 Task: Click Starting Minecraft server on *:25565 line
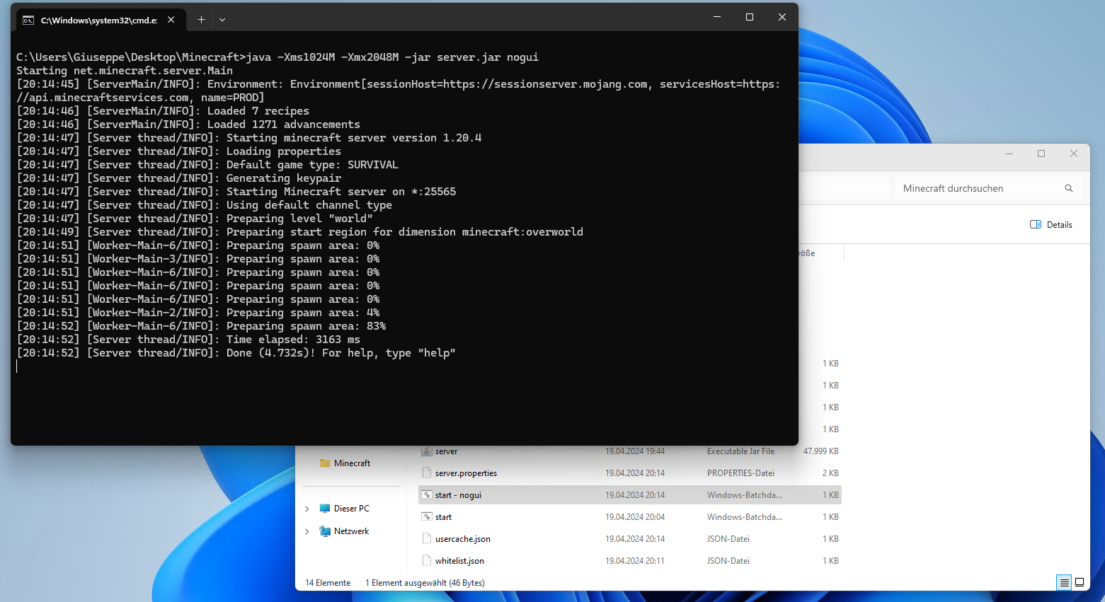click(x=236, y=192)
